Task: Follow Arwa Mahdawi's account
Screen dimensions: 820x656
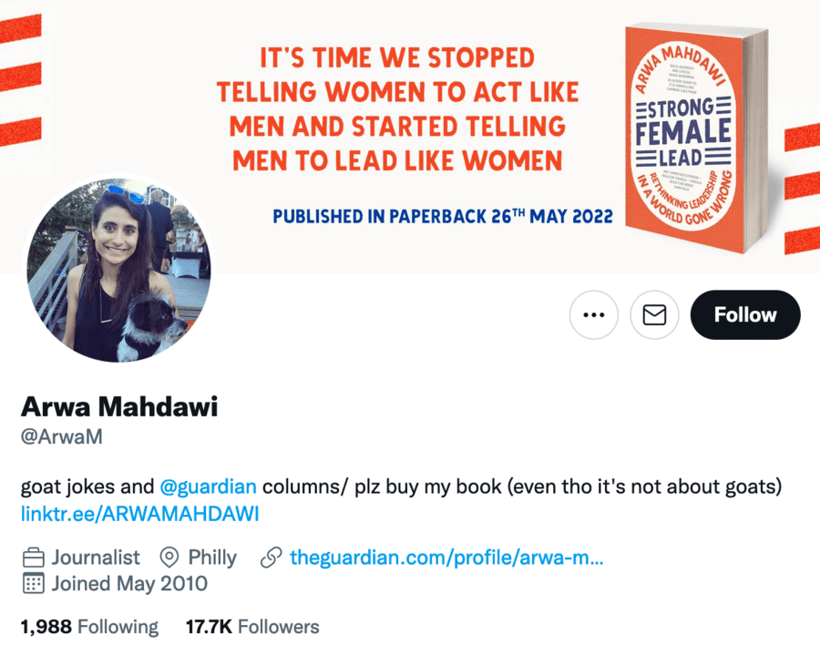Action: (745, 315)
